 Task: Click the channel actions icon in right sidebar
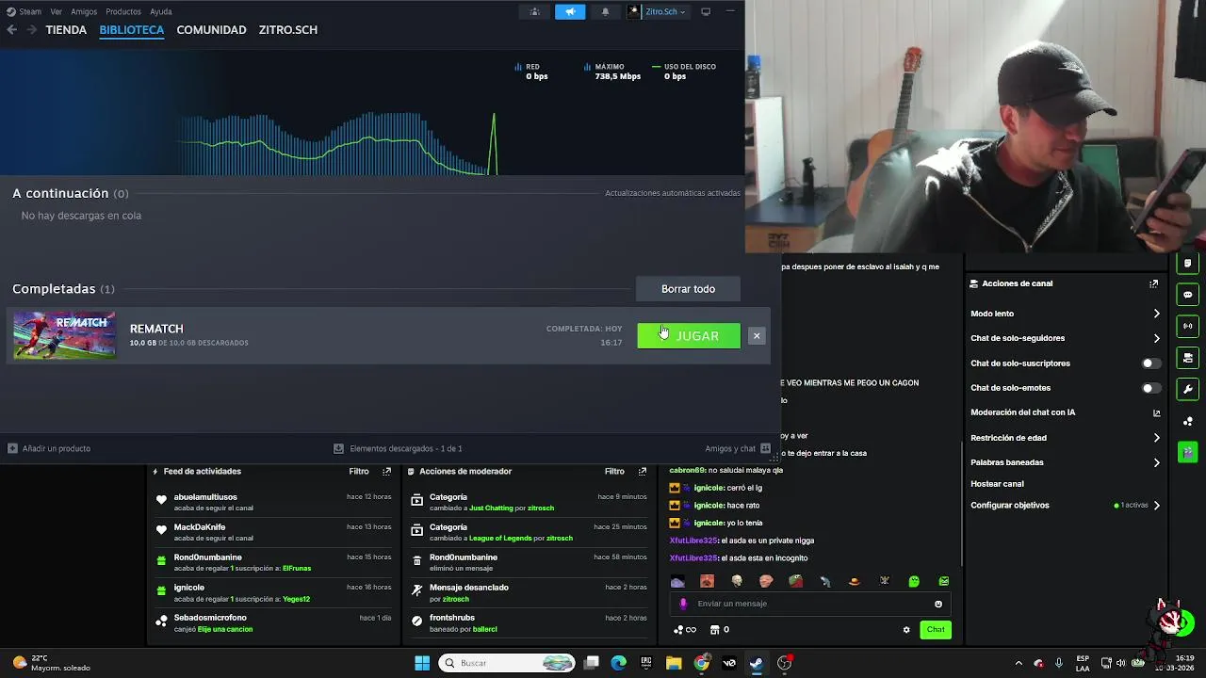1187,358
